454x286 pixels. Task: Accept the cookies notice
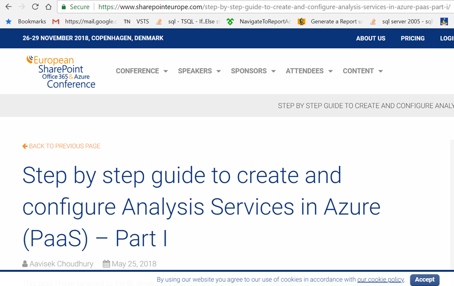pos(425,280)
